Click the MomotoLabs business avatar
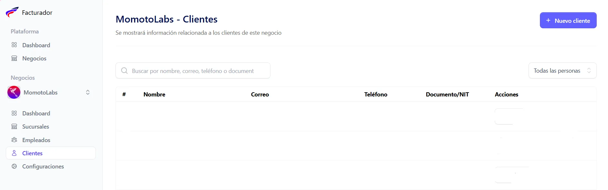This screenshot has height=190, width=608. [14, 92]
